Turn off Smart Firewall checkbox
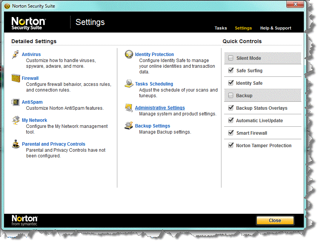318x241 pixels. click(x=231, y=133)
